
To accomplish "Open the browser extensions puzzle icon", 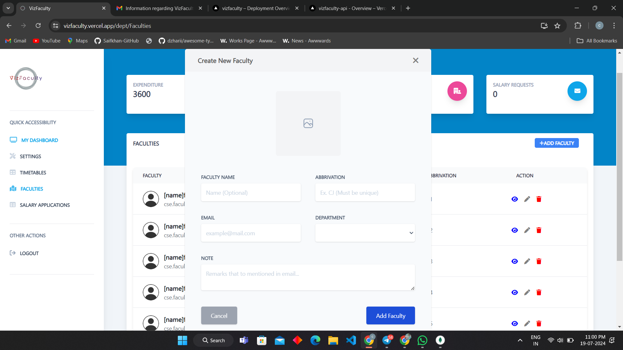I will (578, 26).
